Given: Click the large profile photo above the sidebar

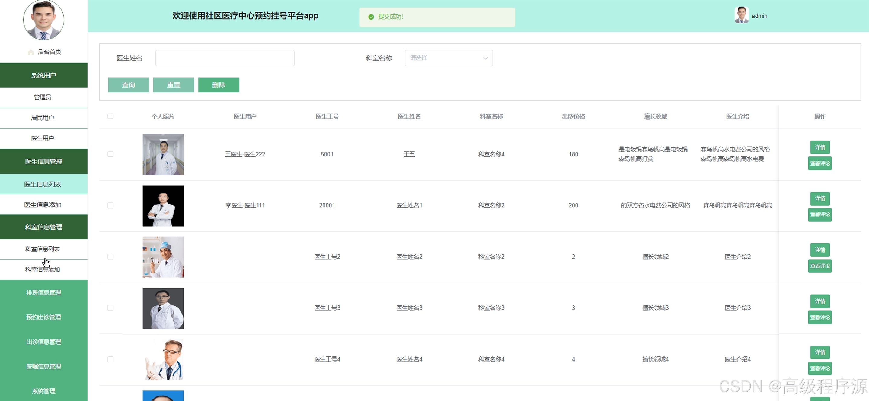Looking at the screenshot, I should pos(43,20).
